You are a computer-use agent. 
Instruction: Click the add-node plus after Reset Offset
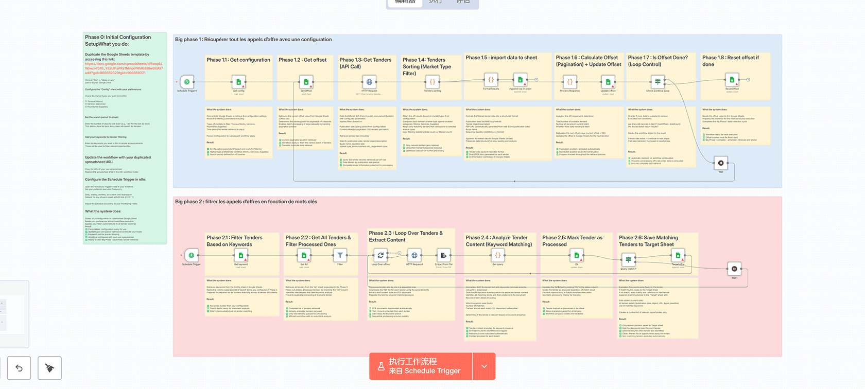point(748,80)
